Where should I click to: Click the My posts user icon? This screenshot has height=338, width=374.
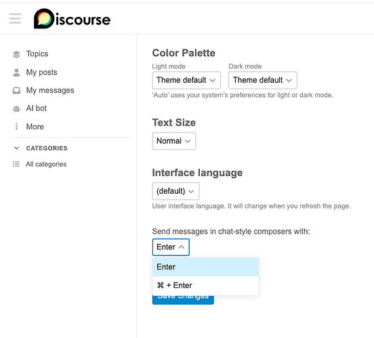point(16,72)
